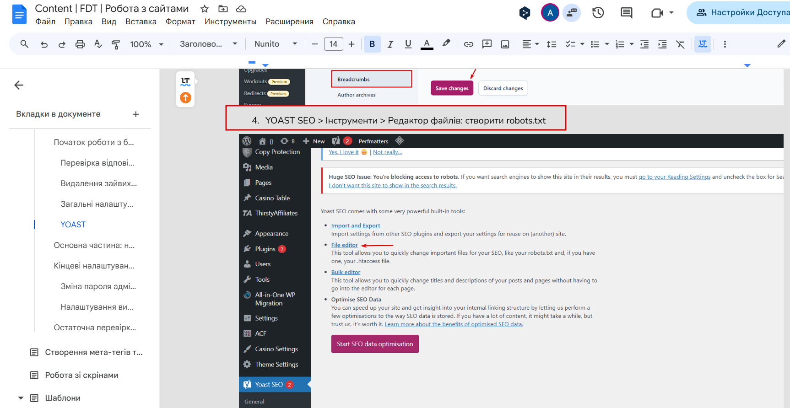
Task: Insert a link using the toolbar
Action: [469, 44]
